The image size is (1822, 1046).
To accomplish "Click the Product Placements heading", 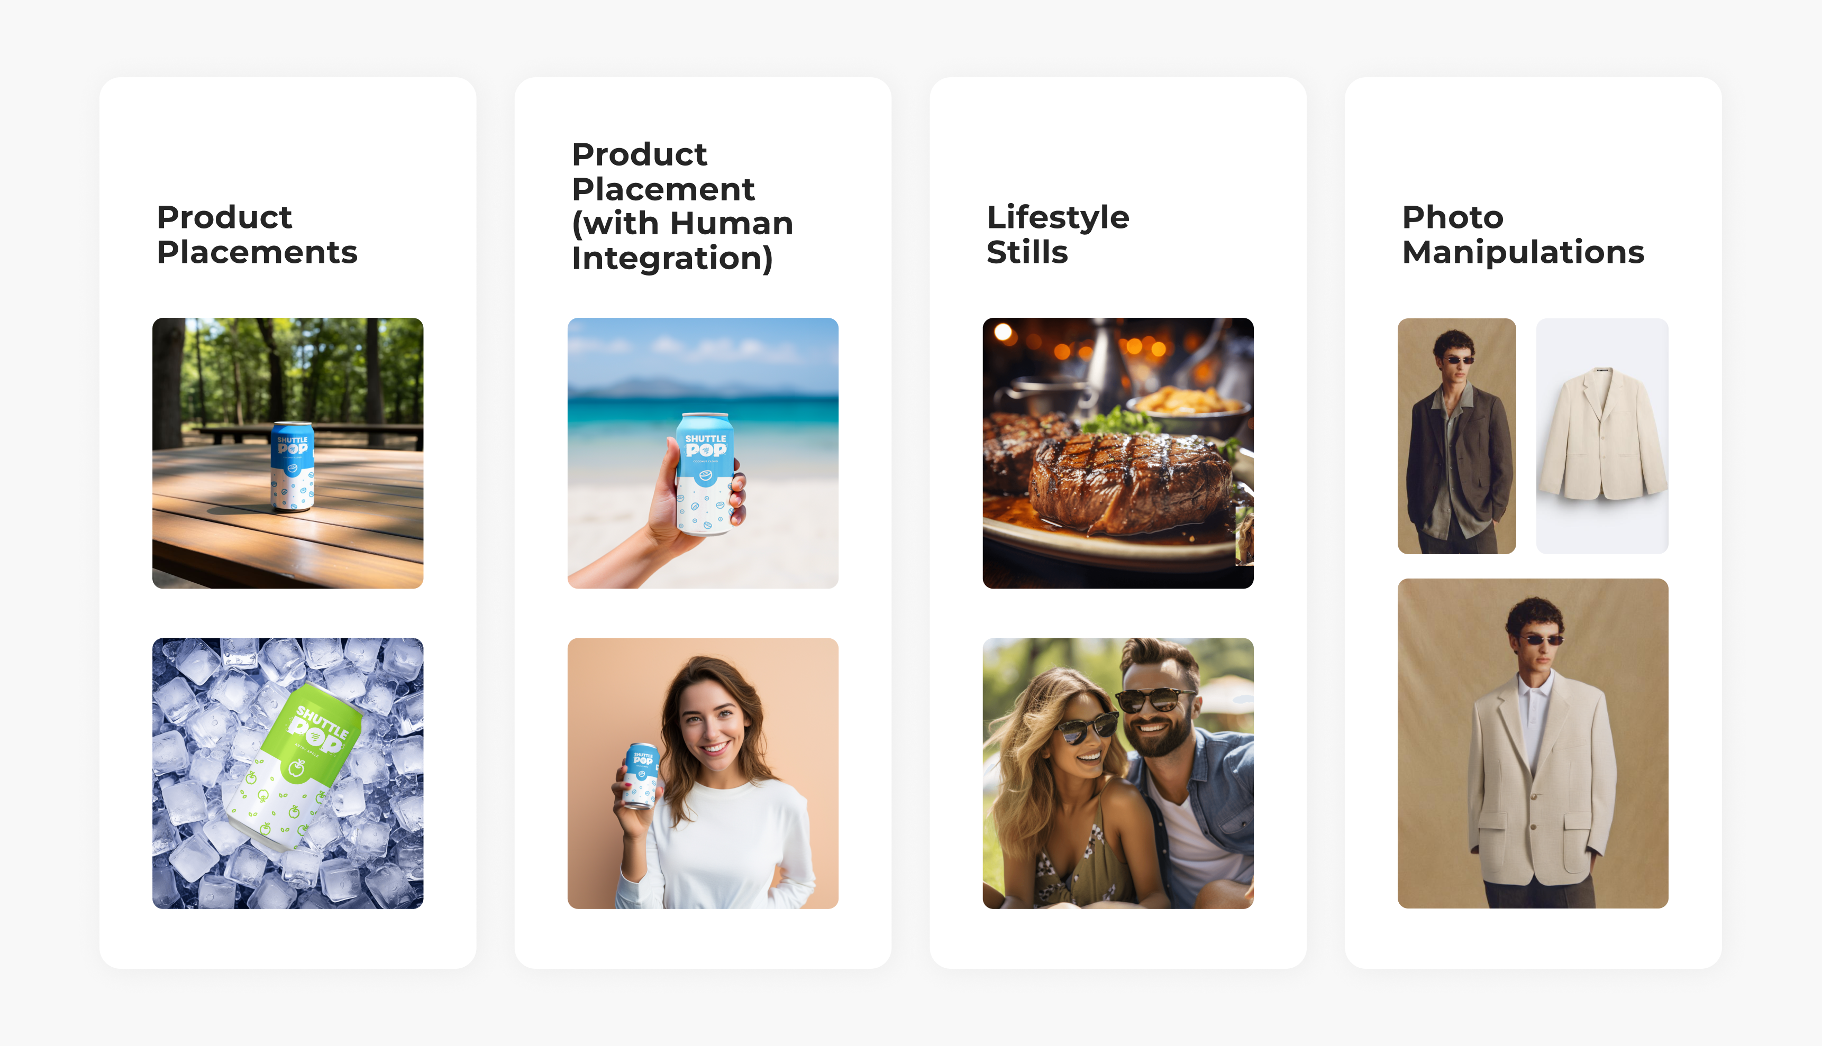I will (x=257, y=234).
